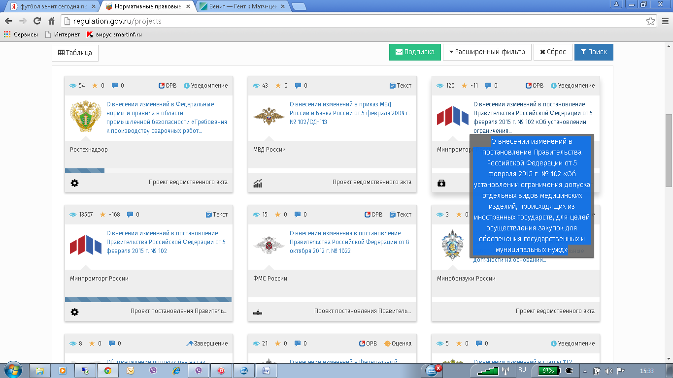Screen dimensions: 673x378
Task: Click the Минобрнауки России emblem thumbnail
Action: click(452, 246)
